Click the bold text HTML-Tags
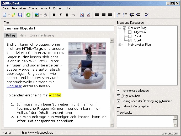 coord(33,49)
